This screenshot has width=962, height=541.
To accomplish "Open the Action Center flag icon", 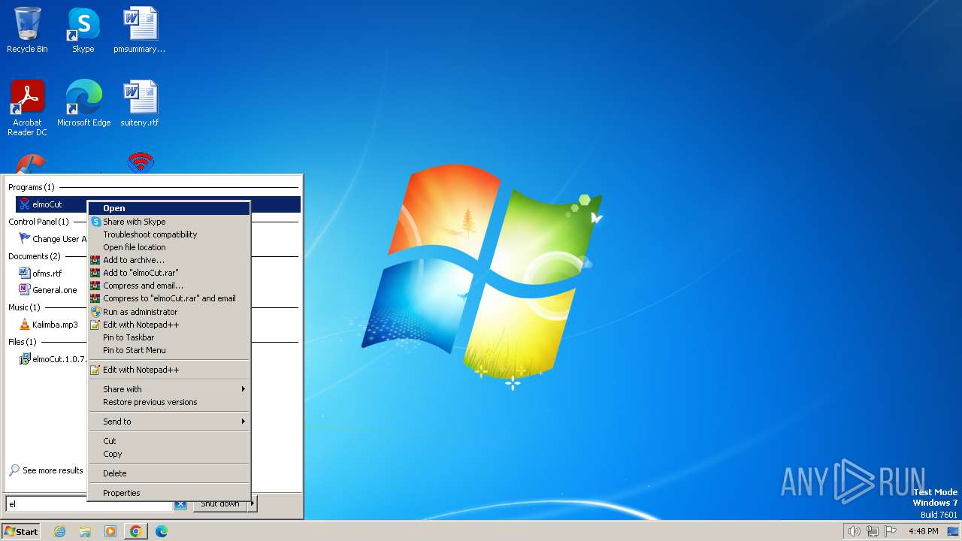I will coord(891,531).
